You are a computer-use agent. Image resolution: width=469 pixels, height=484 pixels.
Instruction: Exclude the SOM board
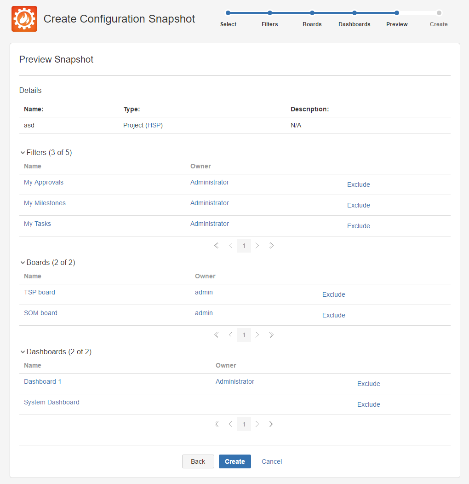click(333, 315)
